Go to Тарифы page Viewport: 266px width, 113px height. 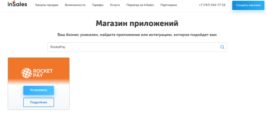click(98, 5)
